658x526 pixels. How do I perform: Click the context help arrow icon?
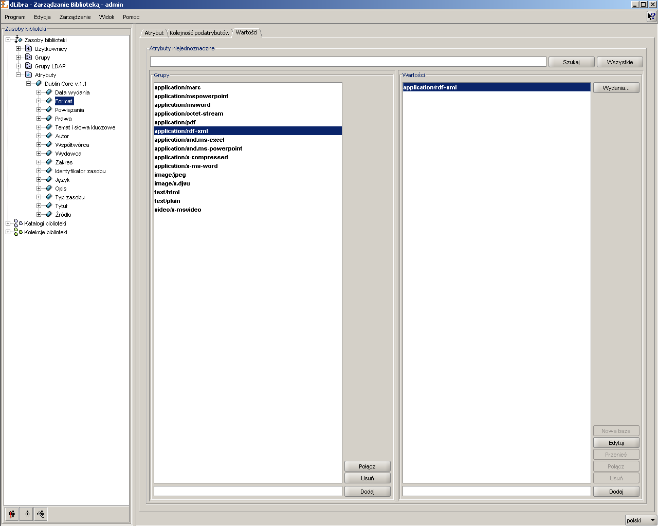coord(651,16)
